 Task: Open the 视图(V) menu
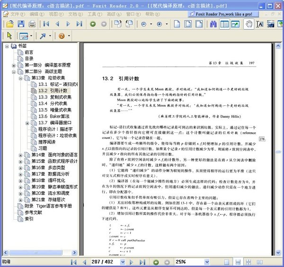(x=56, y=14)
